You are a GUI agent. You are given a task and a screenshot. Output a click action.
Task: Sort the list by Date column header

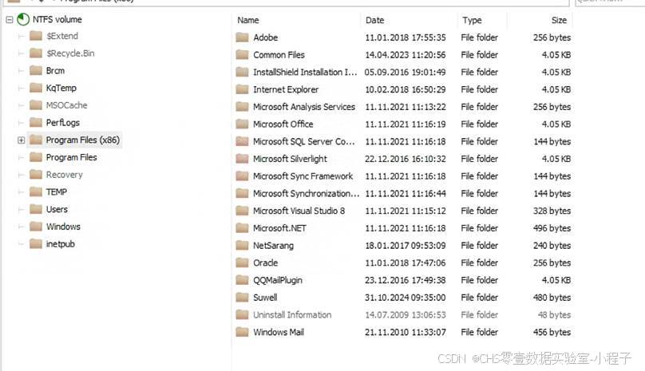pyautogui.click(x=374, y=20)
